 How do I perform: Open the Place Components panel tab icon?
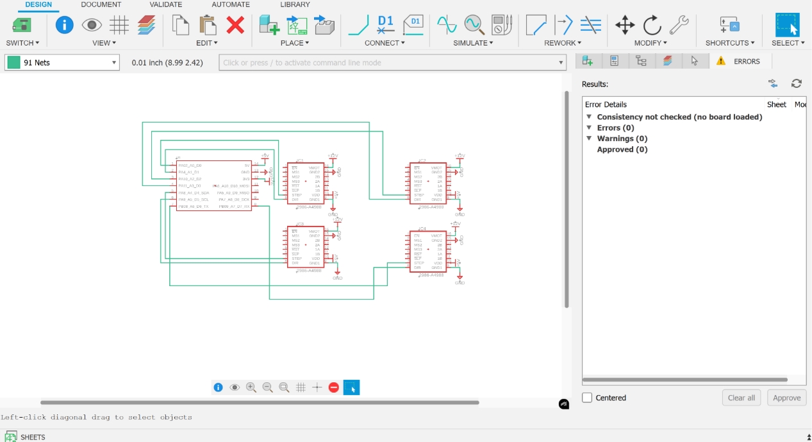coord(588,61)
